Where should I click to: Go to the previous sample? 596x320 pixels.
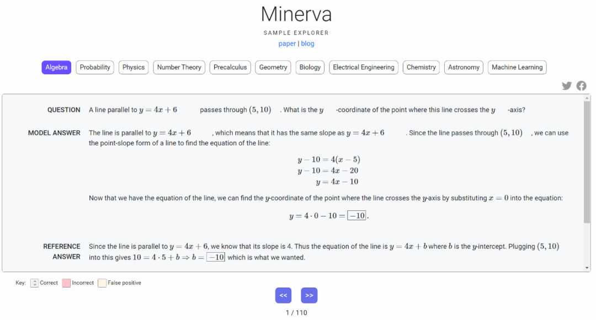pos(283,295)
